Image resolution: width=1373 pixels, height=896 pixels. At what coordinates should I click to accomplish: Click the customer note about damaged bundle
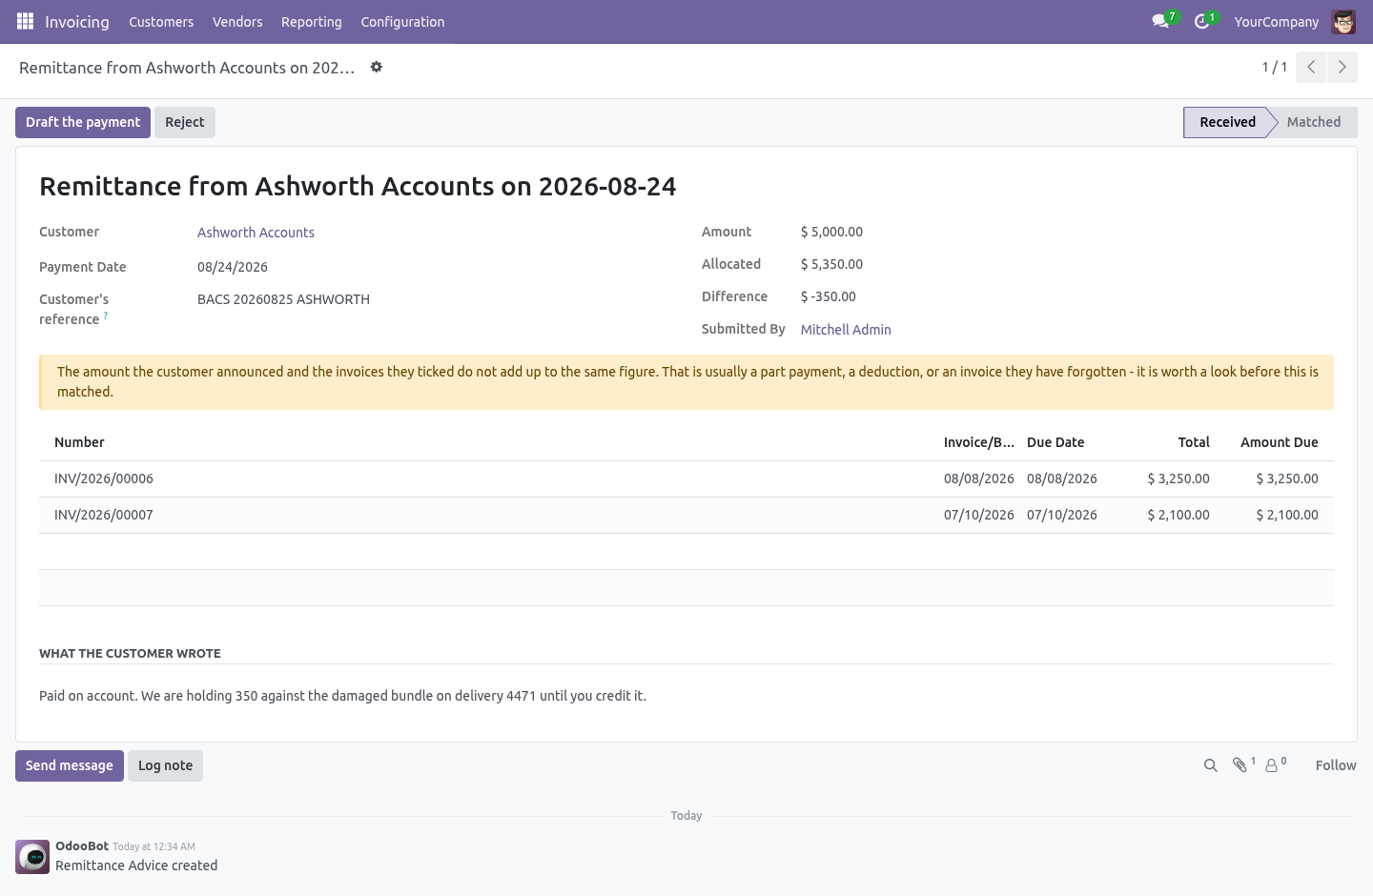[342, 696]
